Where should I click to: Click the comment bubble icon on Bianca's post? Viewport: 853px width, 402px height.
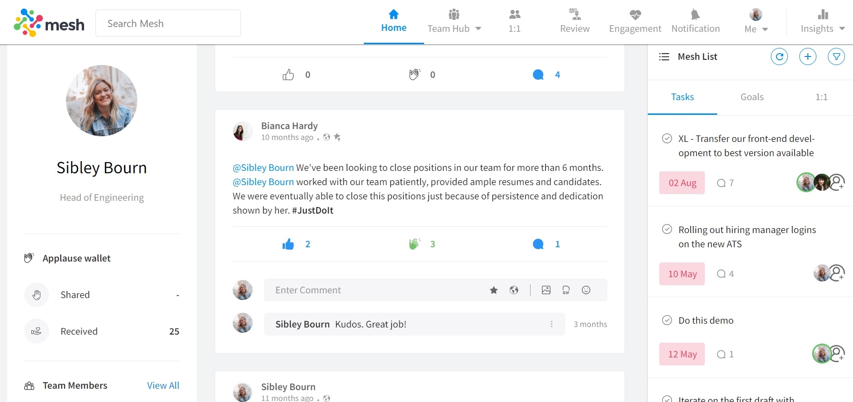(x=538, y=244)
